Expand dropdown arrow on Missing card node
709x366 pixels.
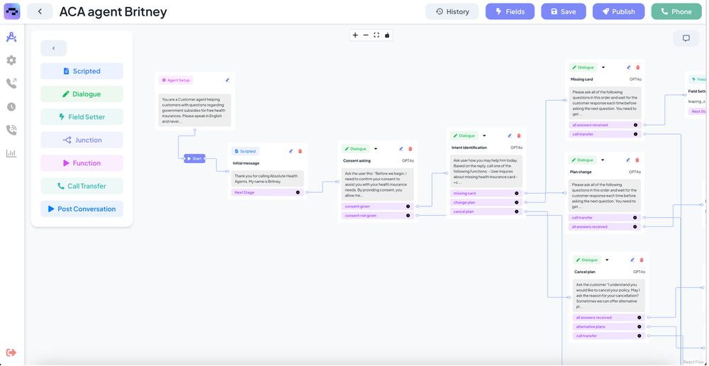coord(603,67)
